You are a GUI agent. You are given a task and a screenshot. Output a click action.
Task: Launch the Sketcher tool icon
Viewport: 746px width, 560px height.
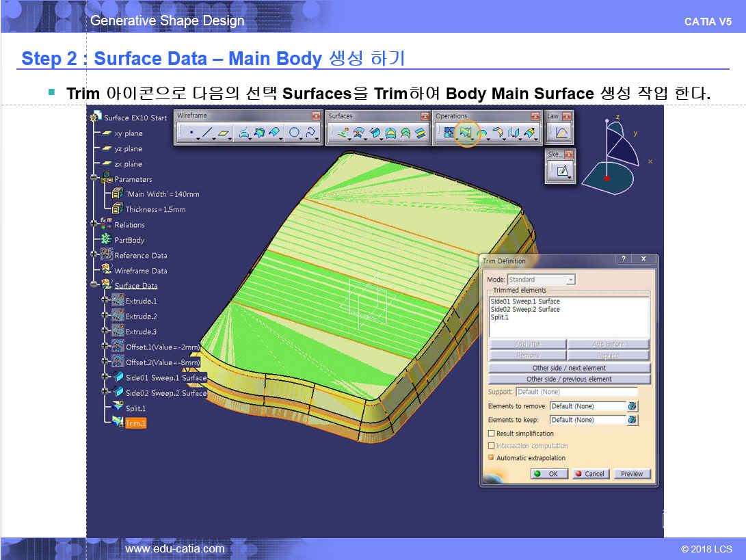pos(562,171)
